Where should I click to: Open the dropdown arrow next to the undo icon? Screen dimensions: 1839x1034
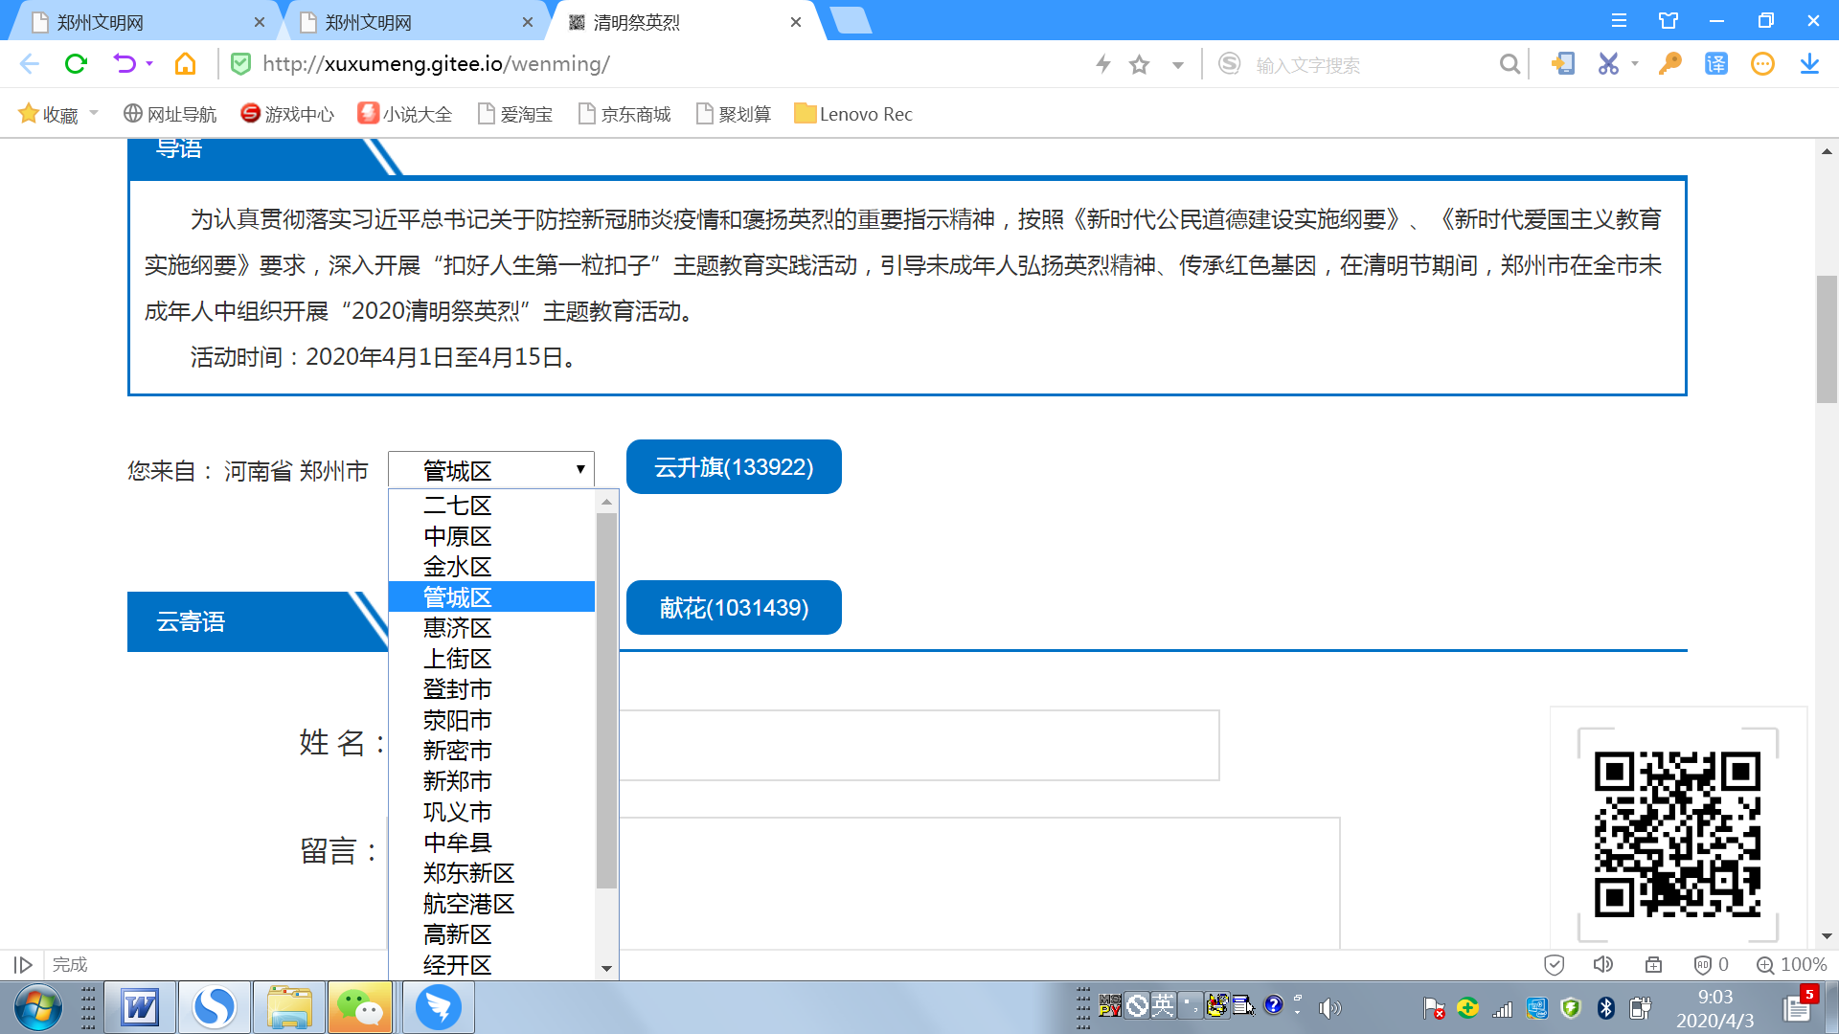click(x=149, y=64)
